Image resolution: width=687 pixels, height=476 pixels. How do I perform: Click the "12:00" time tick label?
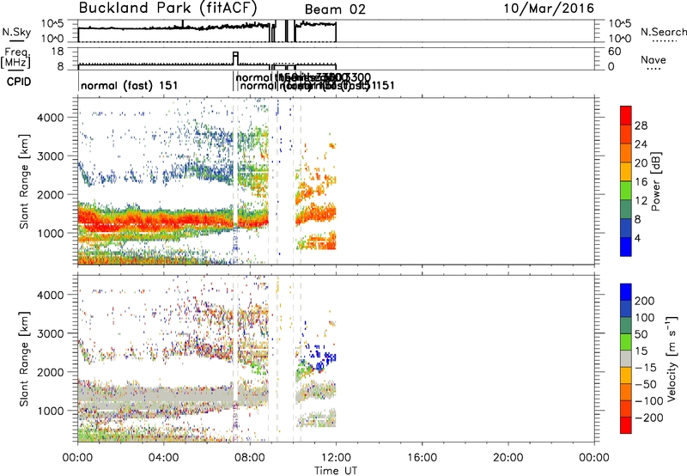tap(336, 458)
